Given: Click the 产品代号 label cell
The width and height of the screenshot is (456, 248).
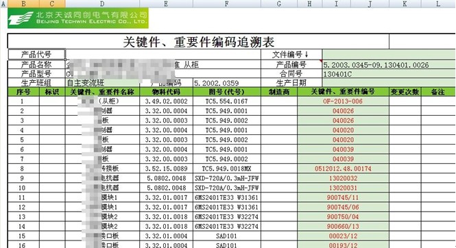Looking at the screenshot, I should click(36, 54).
